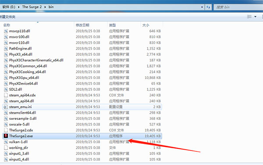This screenshot has width=263, height=165.
Task: Click the working_dir file icon
Action: point(6,148)
